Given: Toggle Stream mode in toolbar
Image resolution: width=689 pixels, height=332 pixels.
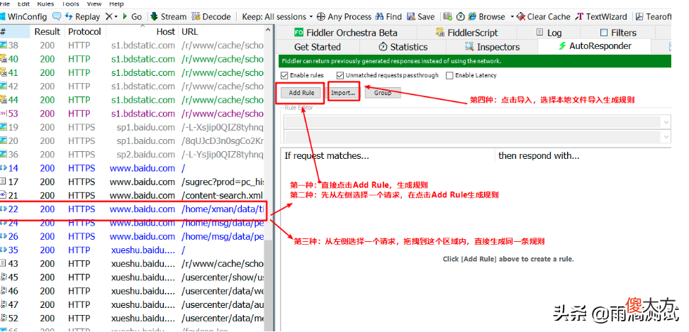Looking at the screenshot, I should click(x=168, y=17).
